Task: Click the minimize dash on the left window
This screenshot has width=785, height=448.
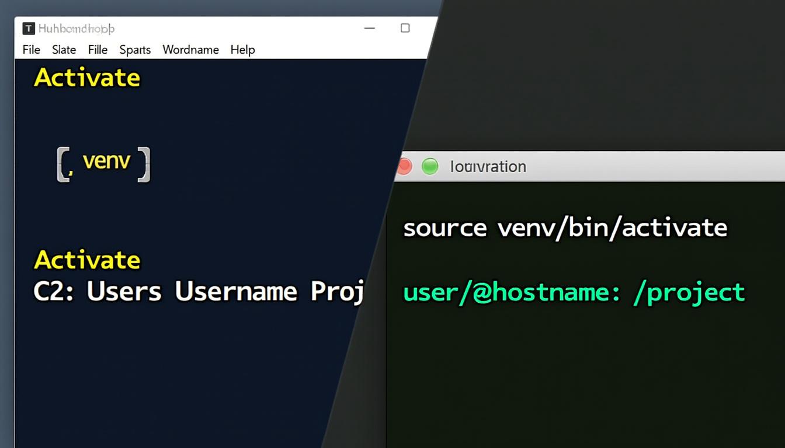Action: tap(369, 27)
